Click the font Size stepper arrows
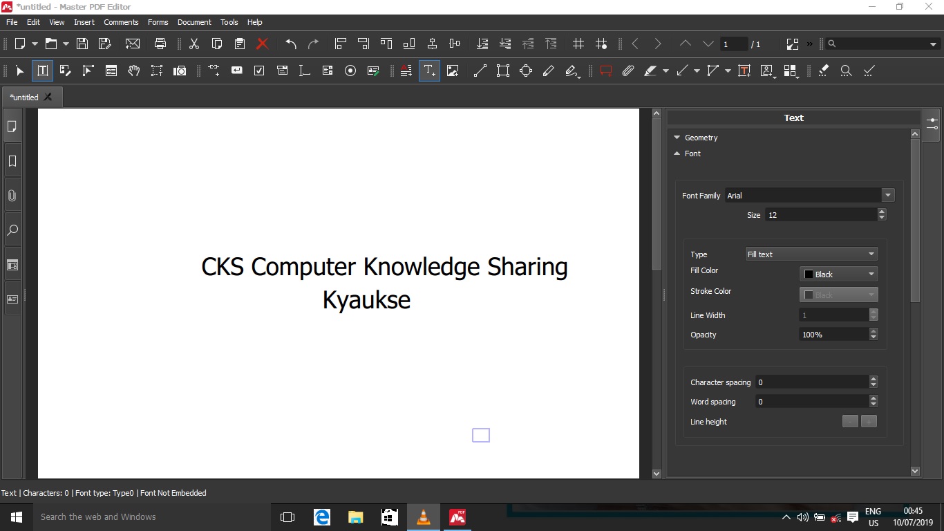This screenshot has width=944, height=531. point(882,215)
